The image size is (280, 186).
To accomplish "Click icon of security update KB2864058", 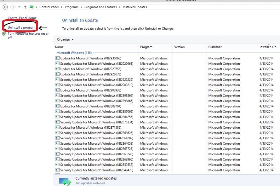I will [x=57, y=143].
